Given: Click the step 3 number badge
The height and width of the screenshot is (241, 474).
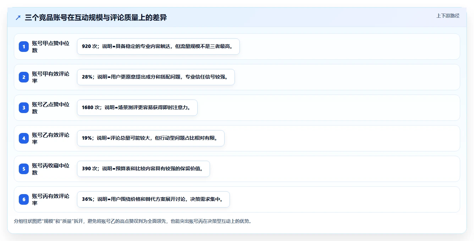Looking at the screenshot, I should (24, 108).
